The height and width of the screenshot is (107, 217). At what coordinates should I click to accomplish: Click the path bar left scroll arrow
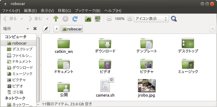point(56,29)
